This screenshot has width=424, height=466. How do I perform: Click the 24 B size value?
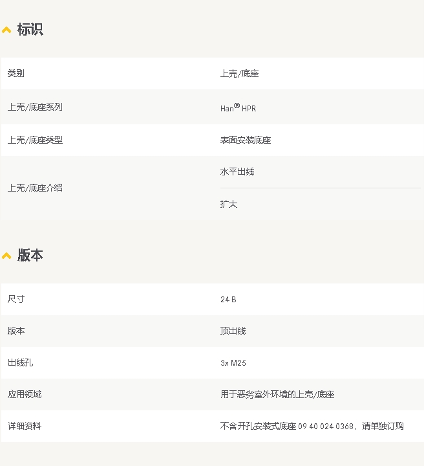coord(228,300)
